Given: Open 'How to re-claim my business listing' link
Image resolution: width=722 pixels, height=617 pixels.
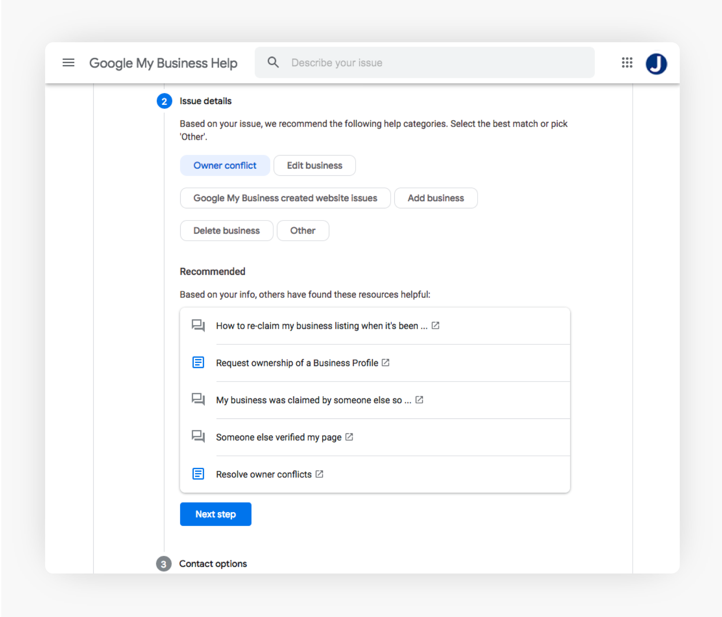Looking at the screenshot, I should [x=321, y=326].
